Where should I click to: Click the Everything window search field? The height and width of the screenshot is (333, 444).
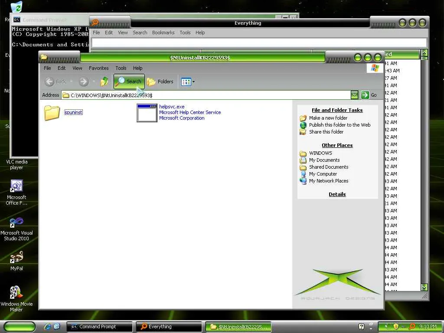(x=259, y=43)
